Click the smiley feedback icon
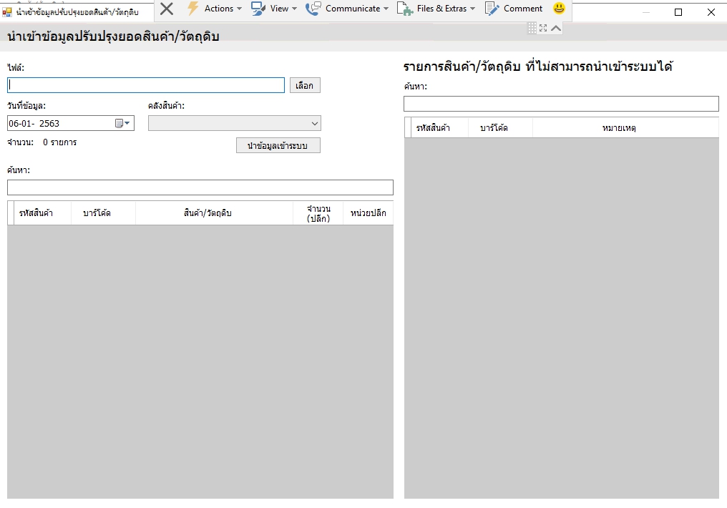The height and width of the screenshot is (508, 727). pos(559,8)
